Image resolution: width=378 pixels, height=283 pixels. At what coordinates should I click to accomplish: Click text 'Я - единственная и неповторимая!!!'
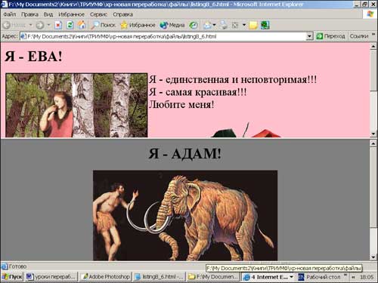pyautogui.click(x=233, y=79)
